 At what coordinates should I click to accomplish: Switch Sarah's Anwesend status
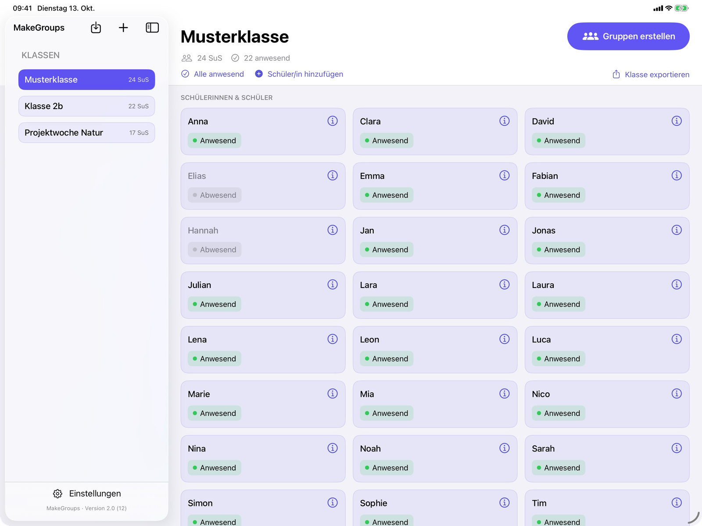click(x=559, y=468)
